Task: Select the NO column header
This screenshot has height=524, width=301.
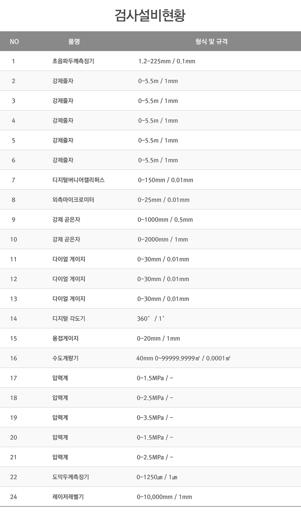Action: pyautogui.click(x=14, y=42)
